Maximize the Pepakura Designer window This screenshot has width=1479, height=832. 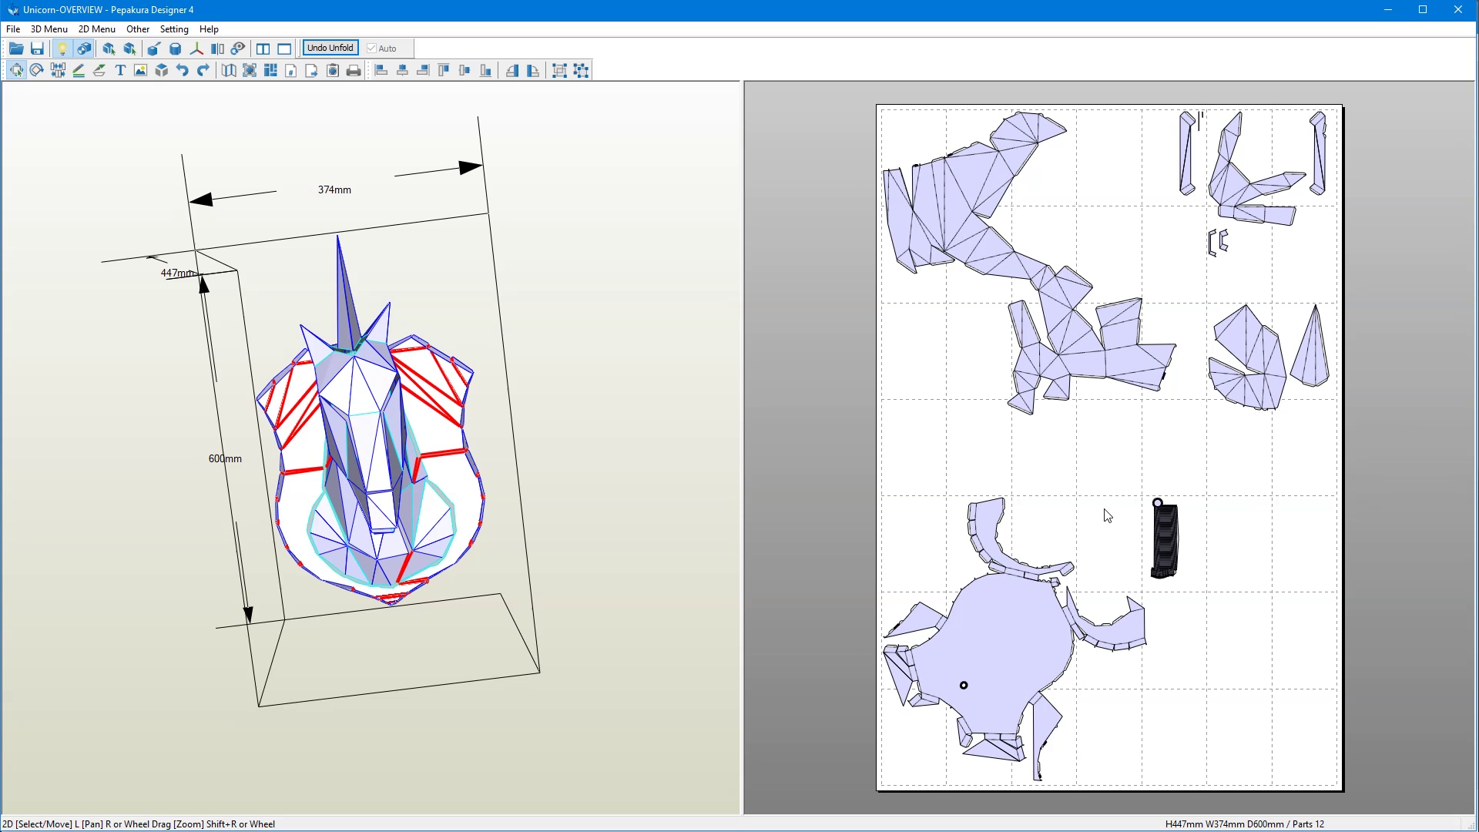[x=1423, y=10]
